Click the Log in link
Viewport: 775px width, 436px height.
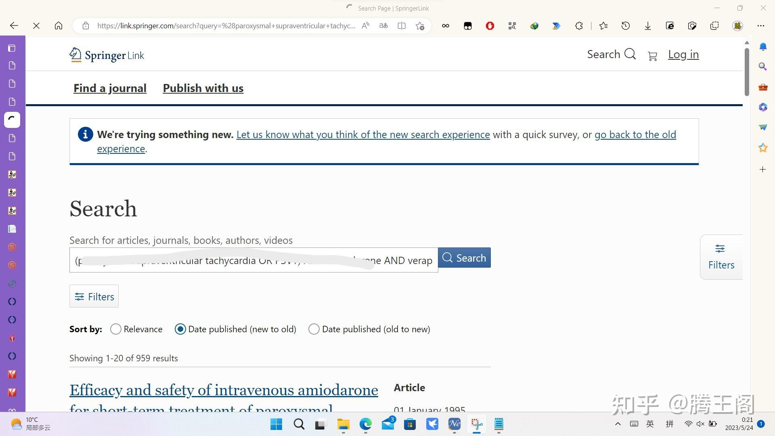683,55
